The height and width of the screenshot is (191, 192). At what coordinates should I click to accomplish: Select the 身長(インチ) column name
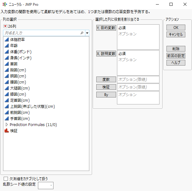21,58
